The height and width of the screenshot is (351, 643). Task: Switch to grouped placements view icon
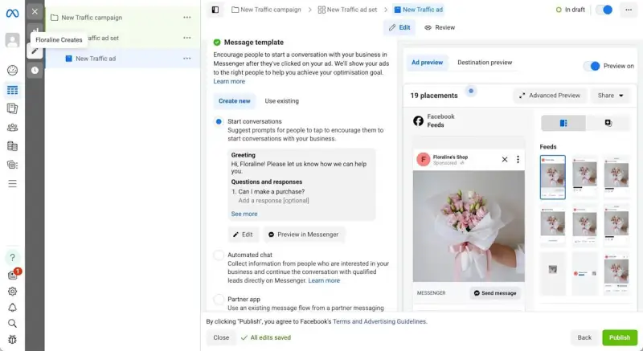tap(563, 123)
